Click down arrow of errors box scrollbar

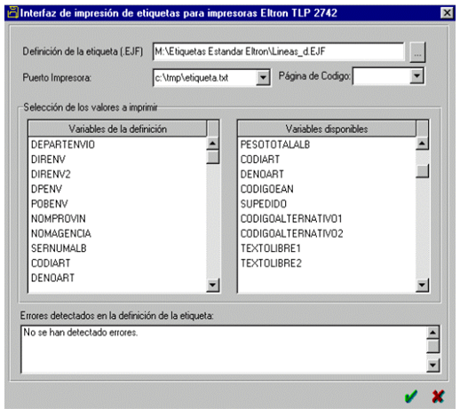tap(432, 365)
